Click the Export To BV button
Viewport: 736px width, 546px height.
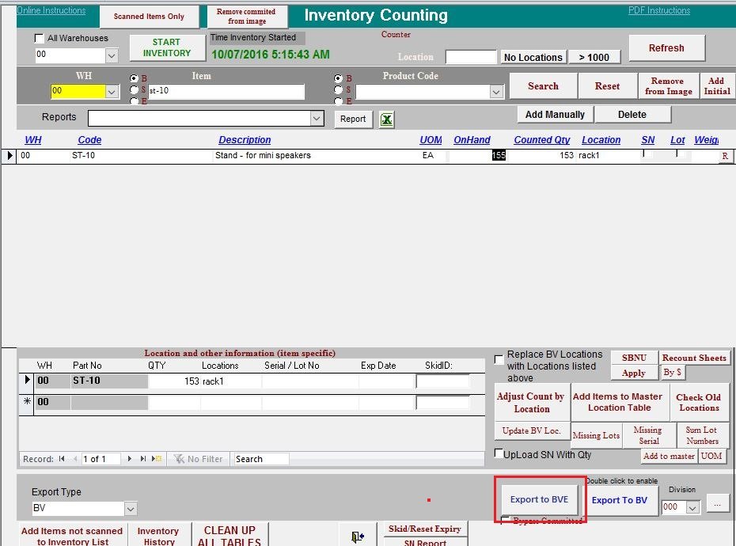(x=620, y=500)
